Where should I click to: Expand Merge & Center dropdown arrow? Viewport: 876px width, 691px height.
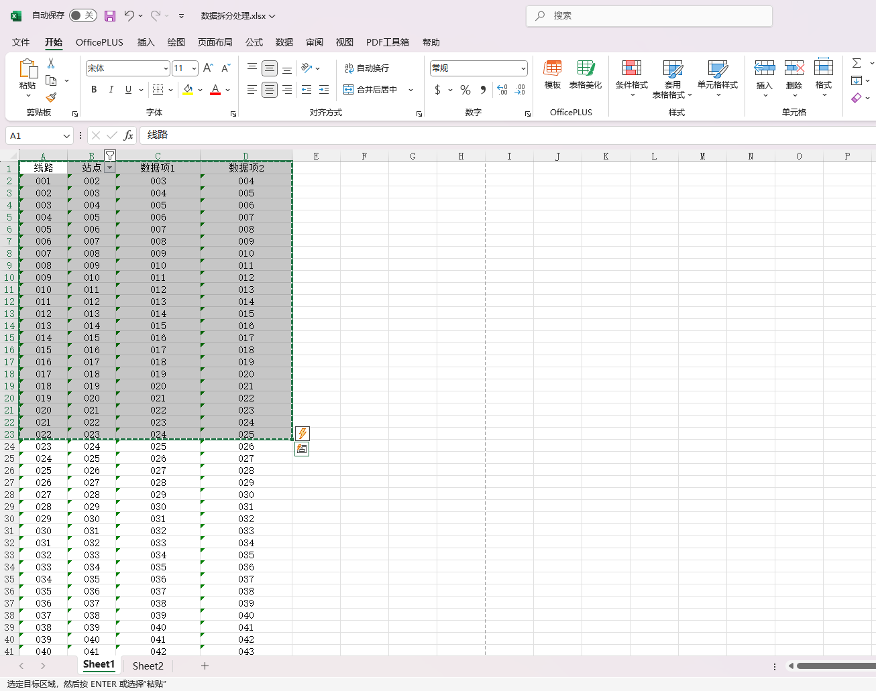[x=410, y=90]
